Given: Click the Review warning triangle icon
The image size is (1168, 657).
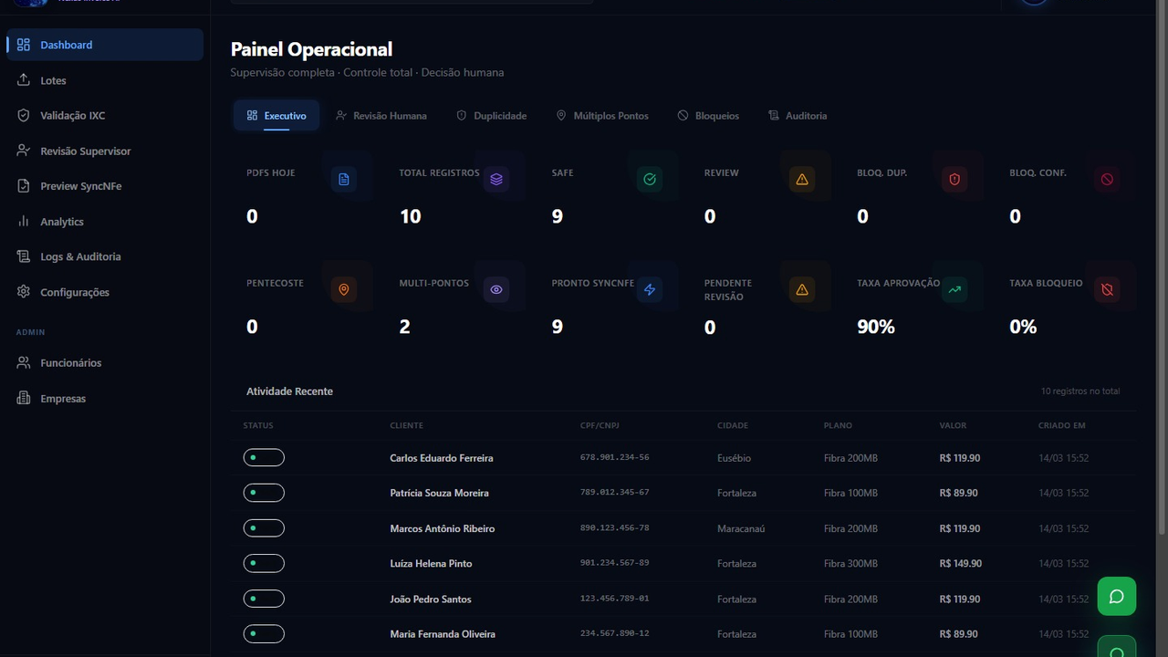Looking at the screenshot, I should 802,179.
